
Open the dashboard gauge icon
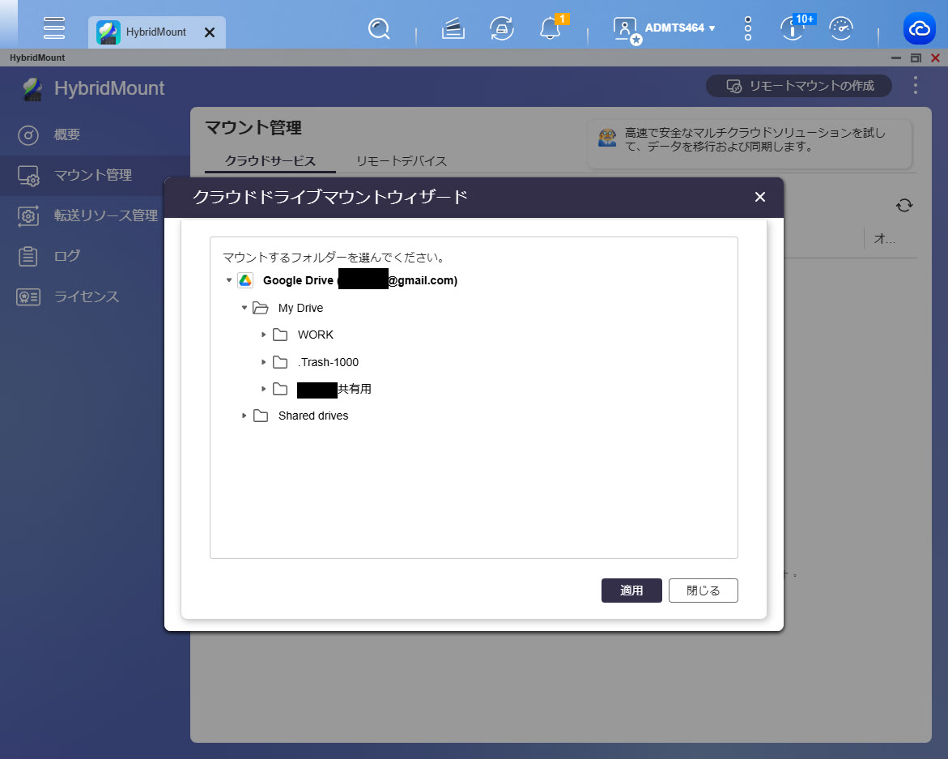coord(842,29)
